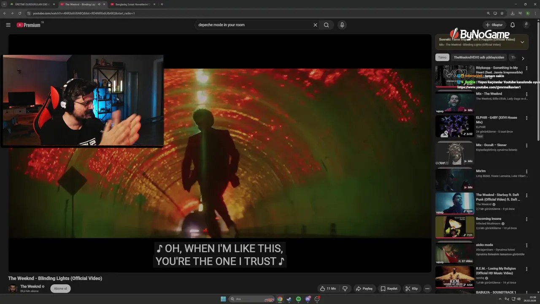Open the YouTube guide hamburger menu
Screen dimensions: 540x304
[x=8, y=25]
